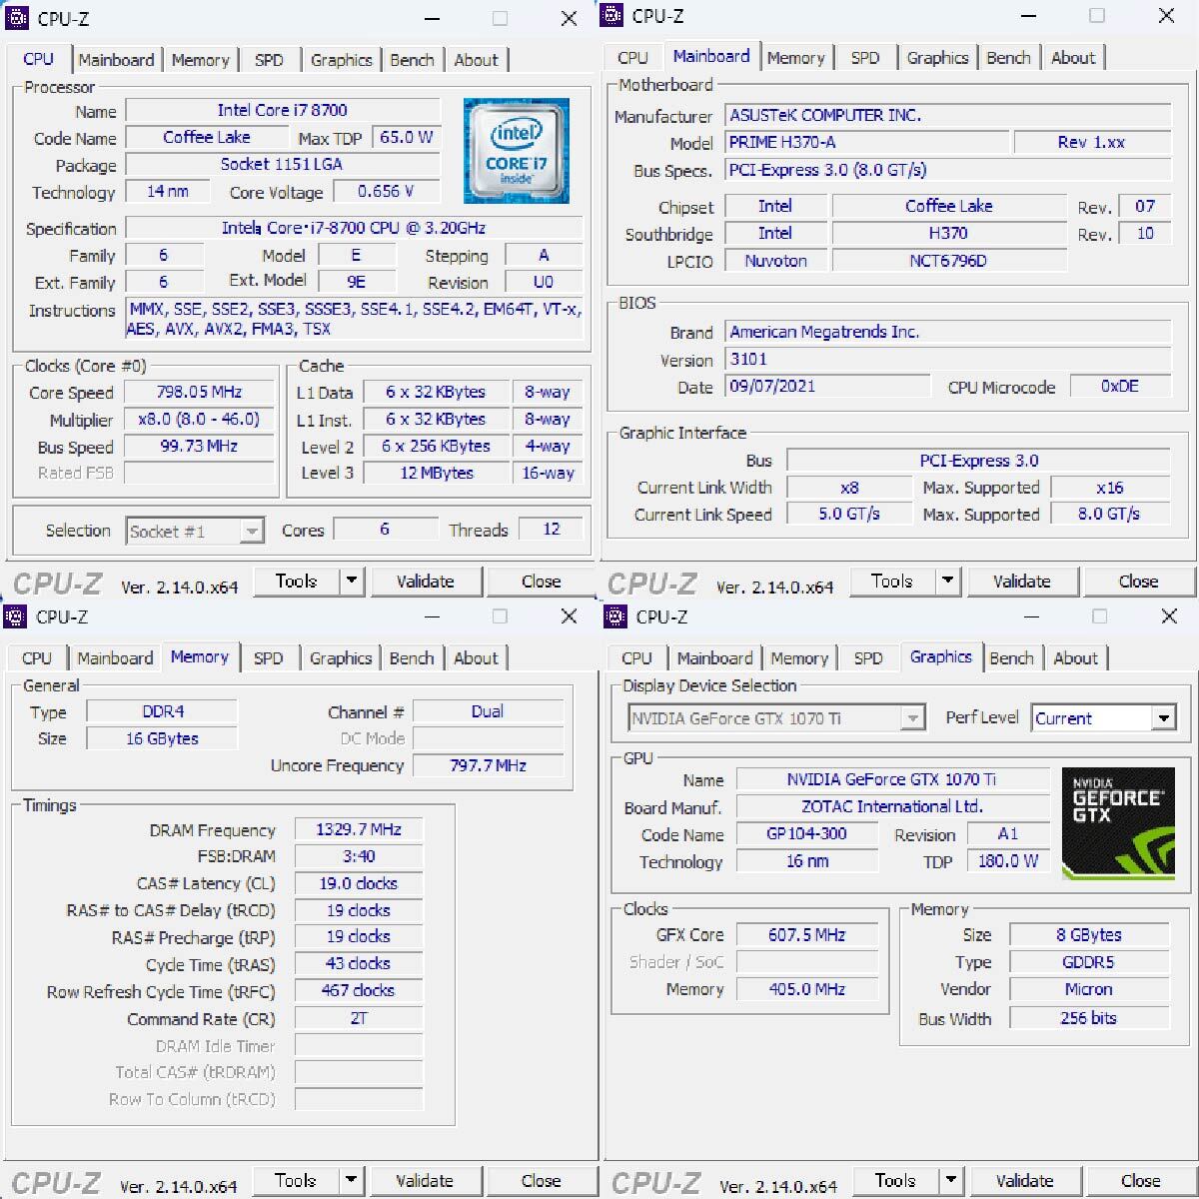
Task: Open the Perf Level Current dropdown
Action: coord(1103,718)
